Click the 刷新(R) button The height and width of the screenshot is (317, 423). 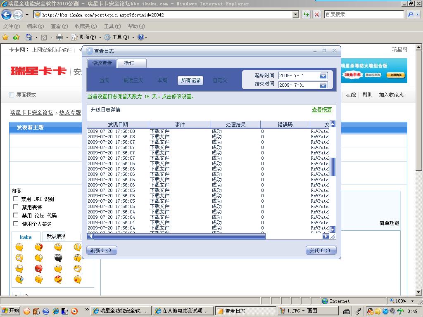coord(102,250)
